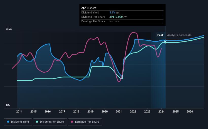
Task: Click the teal dividend per share data point marker
Action: tap(165, 42)
